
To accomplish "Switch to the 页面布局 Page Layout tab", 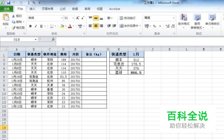I will (48, 9).
